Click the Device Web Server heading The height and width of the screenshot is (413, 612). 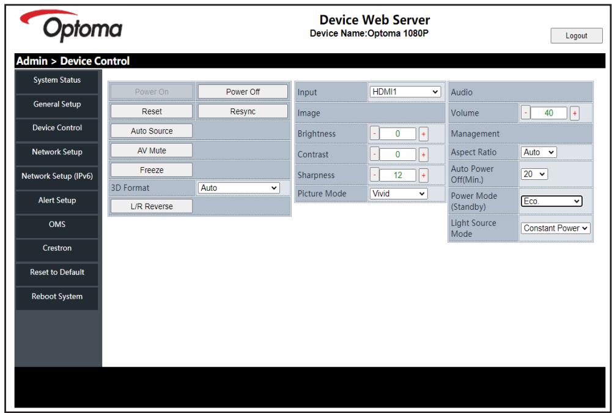pos(374,20)
